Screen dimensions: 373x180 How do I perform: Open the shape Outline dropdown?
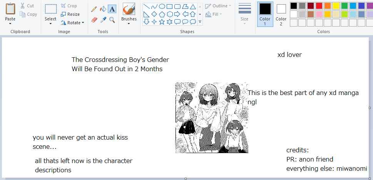218,6
